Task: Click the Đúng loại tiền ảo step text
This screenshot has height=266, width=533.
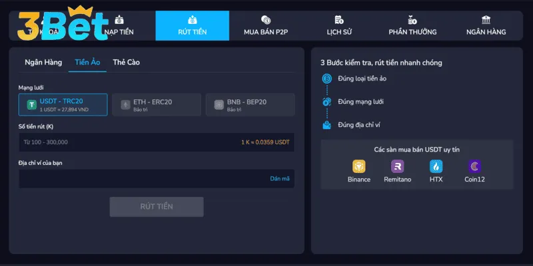Action: tap(362, 78)
